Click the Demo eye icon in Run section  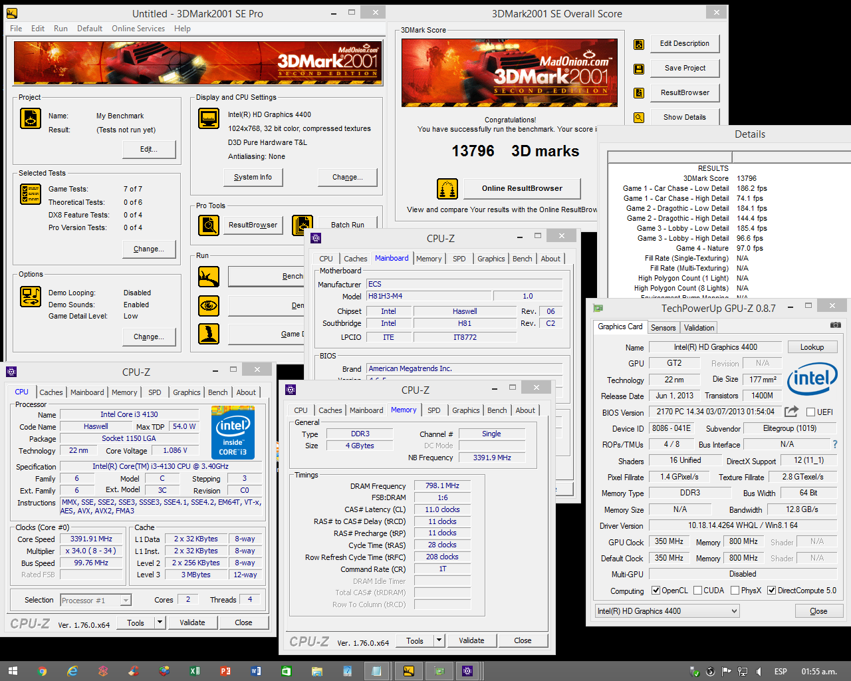point(209,305)
